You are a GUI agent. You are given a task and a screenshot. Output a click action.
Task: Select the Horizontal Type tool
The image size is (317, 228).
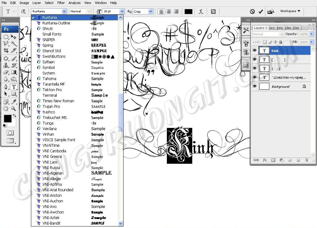(14, 87)
